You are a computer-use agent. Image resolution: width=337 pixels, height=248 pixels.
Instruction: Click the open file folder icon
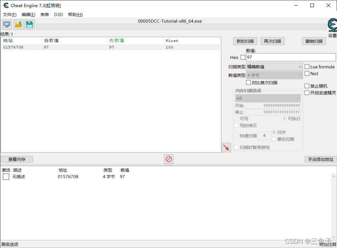pos(19,25)
